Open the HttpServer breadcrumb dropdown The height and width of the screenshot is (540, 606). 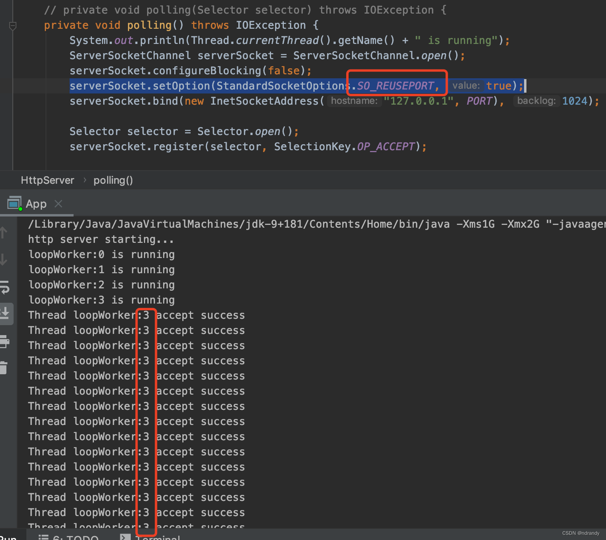[x=47, y=180]
